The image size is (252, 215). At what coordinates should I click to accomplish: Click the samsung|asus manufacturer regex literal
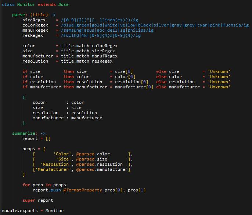click(107, 30)
